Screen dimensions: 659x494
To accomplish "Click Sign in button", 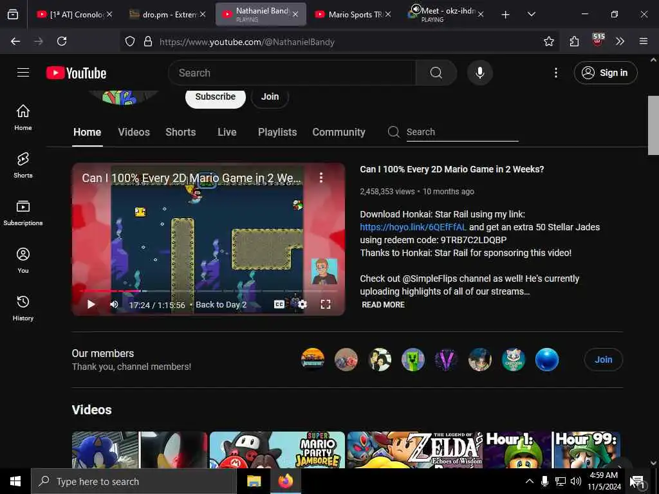I will (606, 73).
